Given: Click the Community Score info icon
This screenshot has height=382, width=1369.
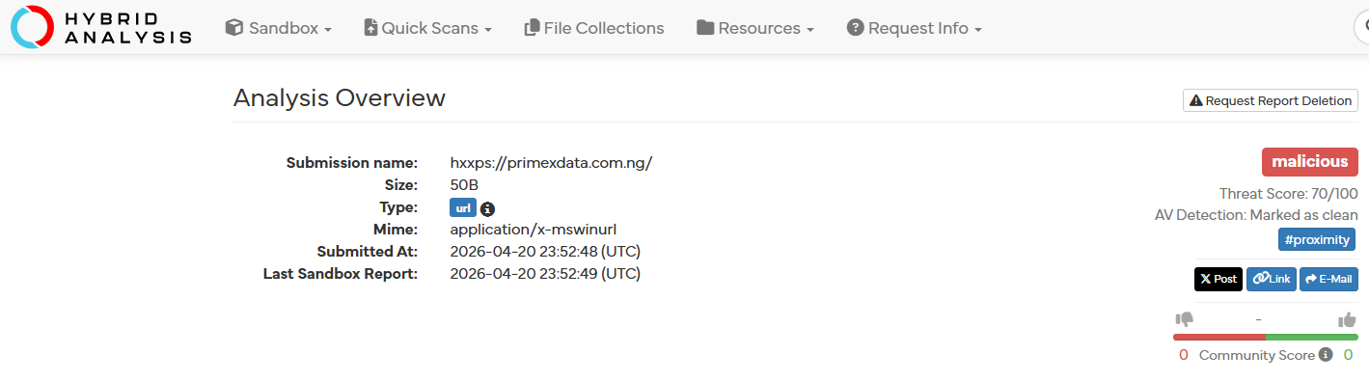Looking at the screenshot, I should click(1326, 355).
